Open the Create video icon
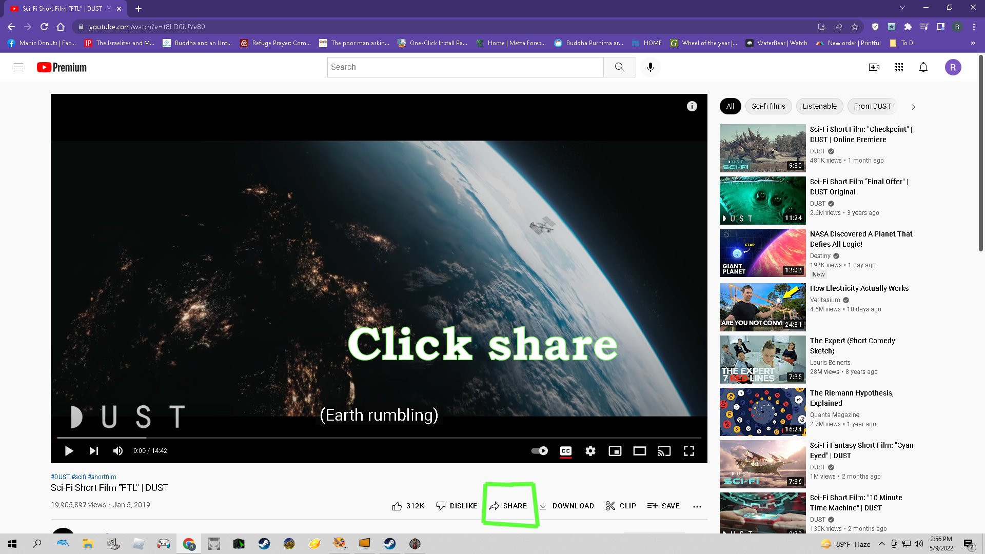 874,67
